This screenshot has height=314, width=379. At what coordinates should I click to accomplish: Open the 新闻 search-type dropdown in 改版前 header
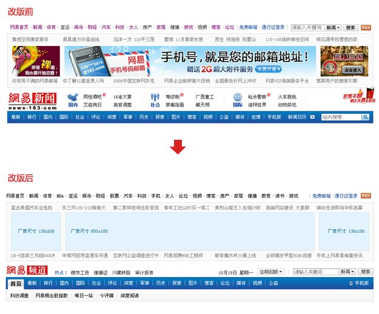[333, 28]
